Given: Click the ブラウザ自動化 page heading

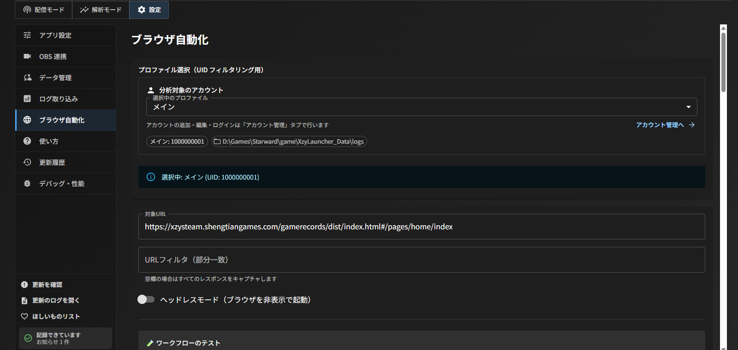Looking at the screenshot, I should coord(170,40).
